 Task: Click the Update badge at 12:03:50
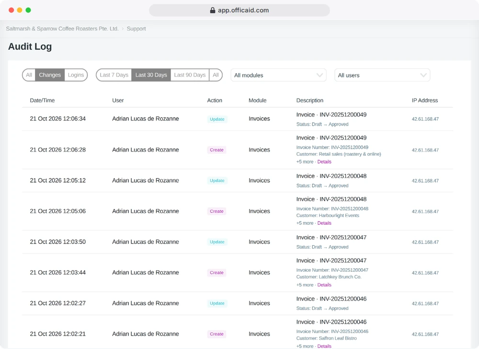pos(217,242)
